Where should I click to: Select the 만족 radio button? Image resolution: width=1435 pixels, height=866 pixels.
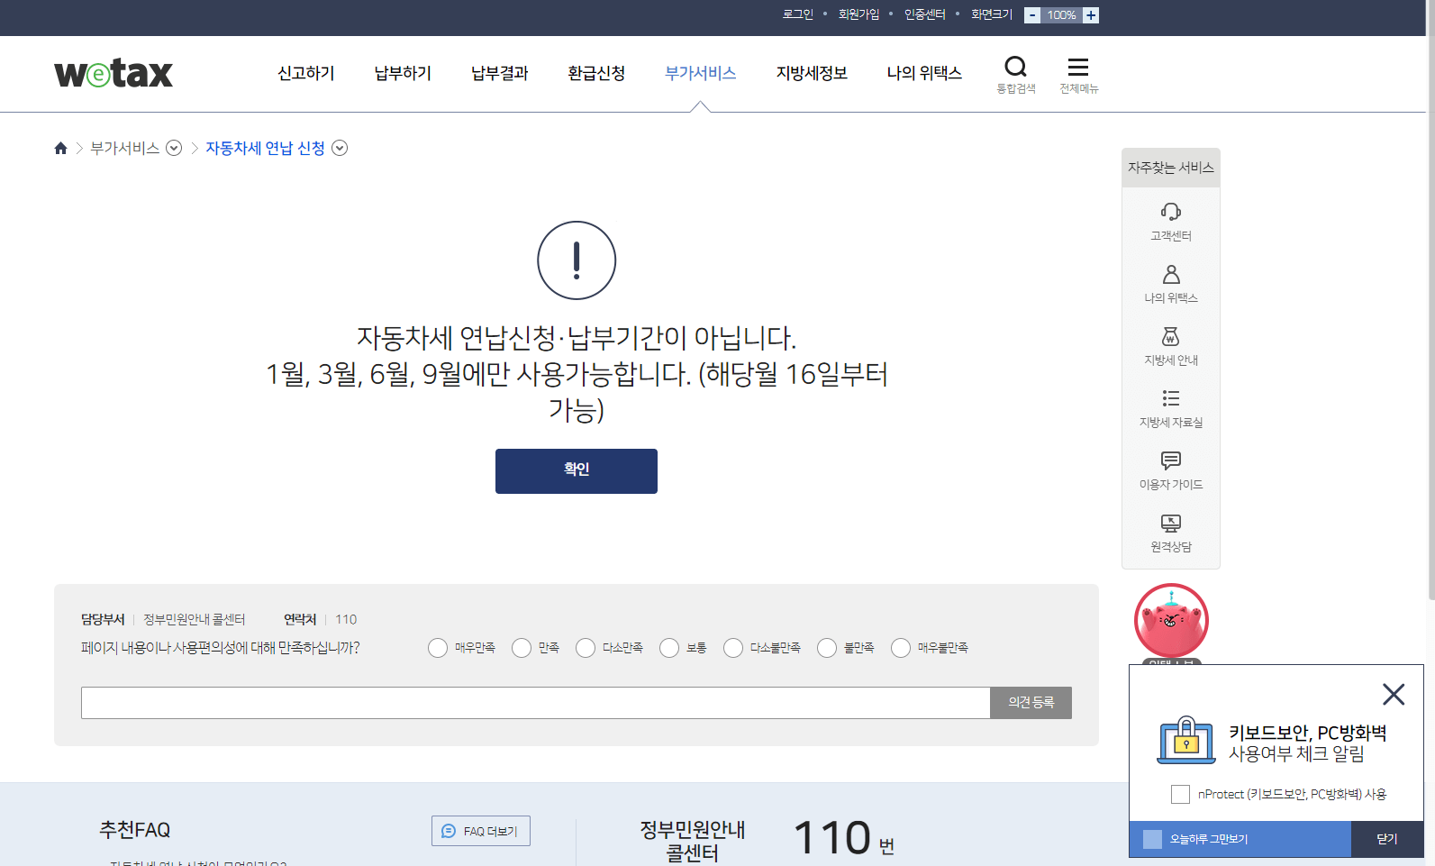click(522, 648)
